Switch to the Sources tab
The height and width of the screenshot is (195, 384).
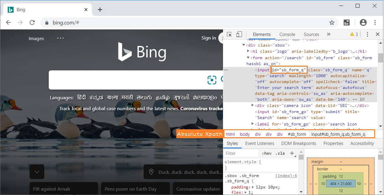(x=311, y=34)
